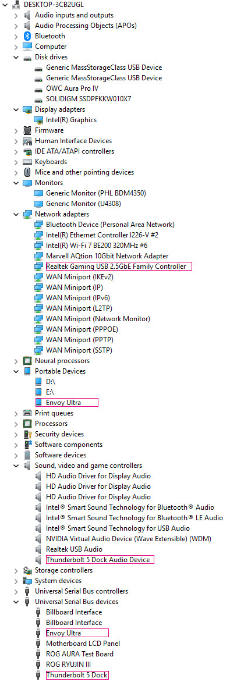This screenshot has width=230, height=682.
Task: Expand the Processors category
Action: point(16,424)
